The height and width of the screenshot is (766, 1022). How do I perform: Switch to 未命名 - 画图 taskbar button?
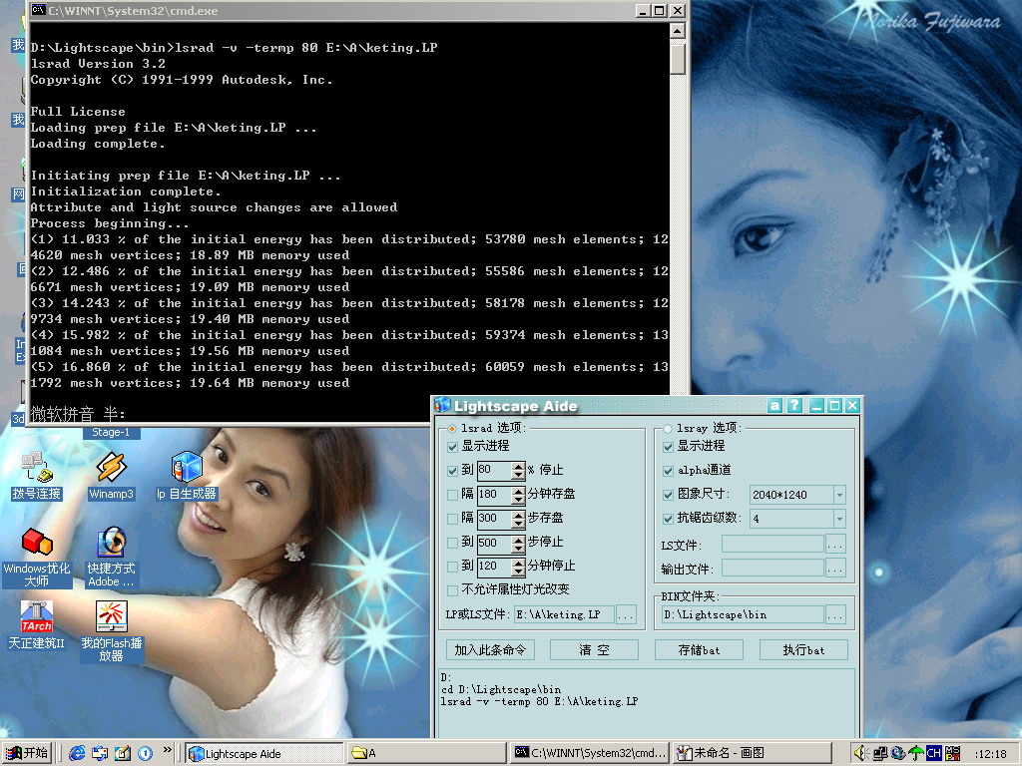pos(753,754)
